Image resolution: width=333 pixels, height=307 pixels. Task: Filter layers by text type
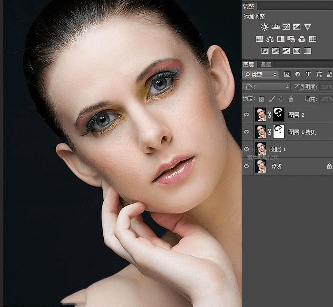click(308, 74)
